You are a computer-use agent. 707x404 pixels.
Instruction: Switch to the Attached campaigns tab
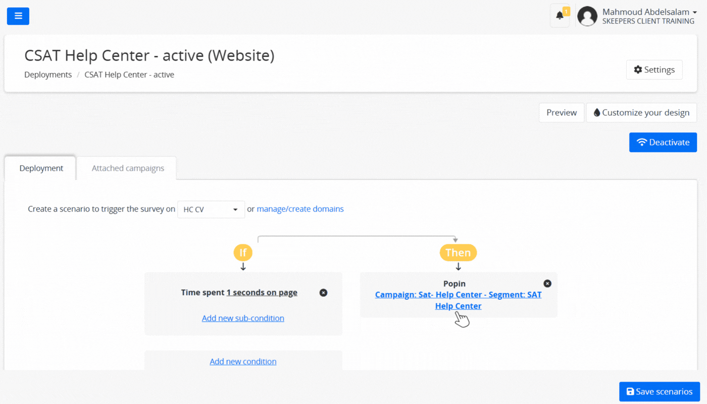[x=128, y=168]
